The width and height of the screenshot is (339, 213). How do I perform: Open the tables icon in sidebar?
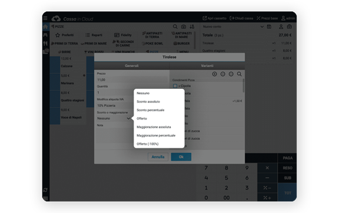[45, 35]
